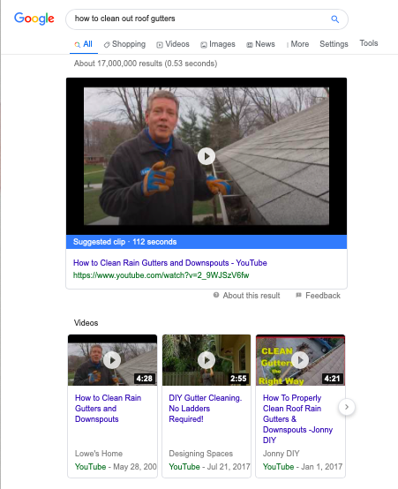Viewport: 398px width, 489px height.
Task: Open How To Properly Clean Roof Rain Gutters link
Action: 297,419
